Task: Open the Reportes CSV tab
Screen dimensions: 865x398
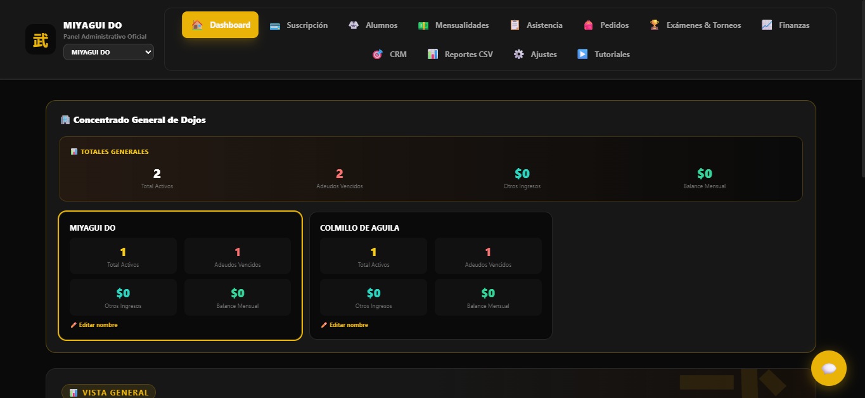Action: click(x=459, y=55)
